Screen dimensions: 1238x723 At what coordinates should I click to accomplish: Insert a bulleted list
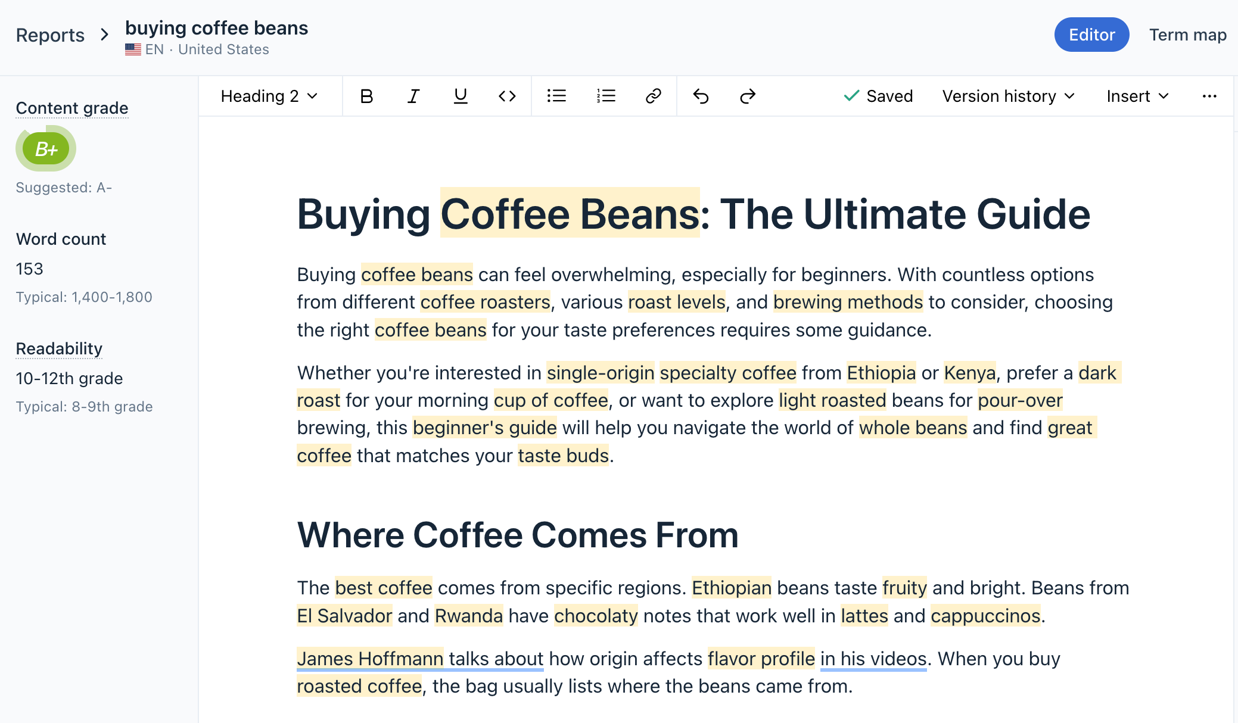pyautogui.click(x=556, y=96)
